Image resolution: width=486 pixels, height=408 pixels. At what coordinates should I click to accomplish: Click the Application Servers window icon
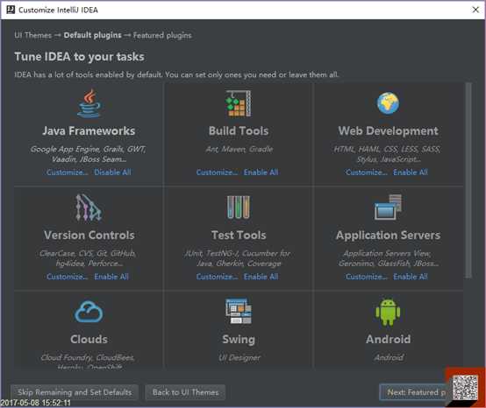pyautogui.click(x=388, y=207)
